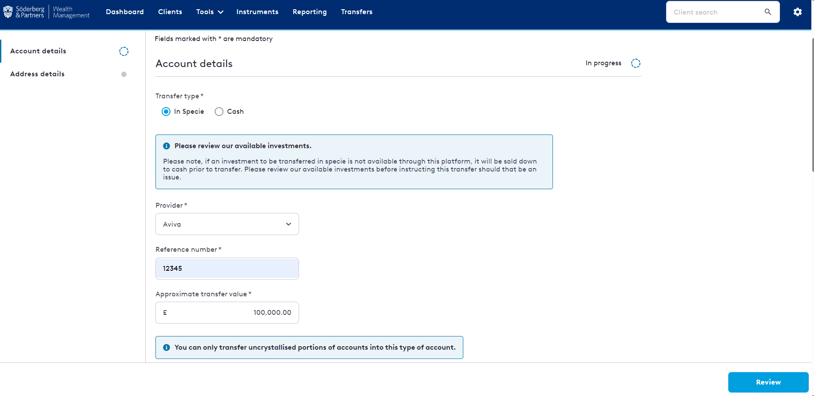Screen dimensions: 814x396
Task: Open the Dashboard page
Action: point(125,12)
